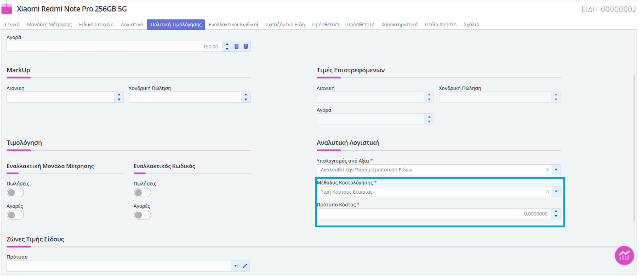Select the Πολιτική Τιμολόγησης tab
Viewport: 639px width, 277px height.
[x=176, y=24]
